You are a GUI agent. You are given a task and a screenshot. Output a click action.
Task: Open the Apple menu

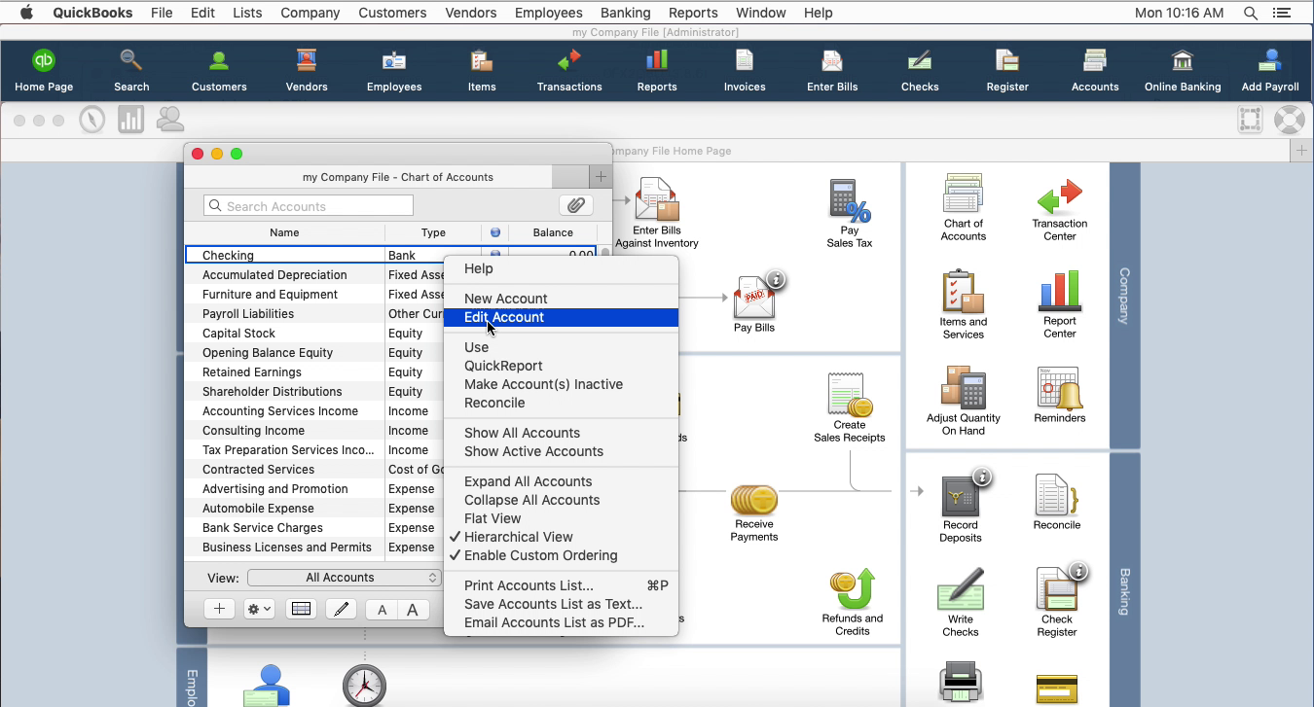[26, 13]
